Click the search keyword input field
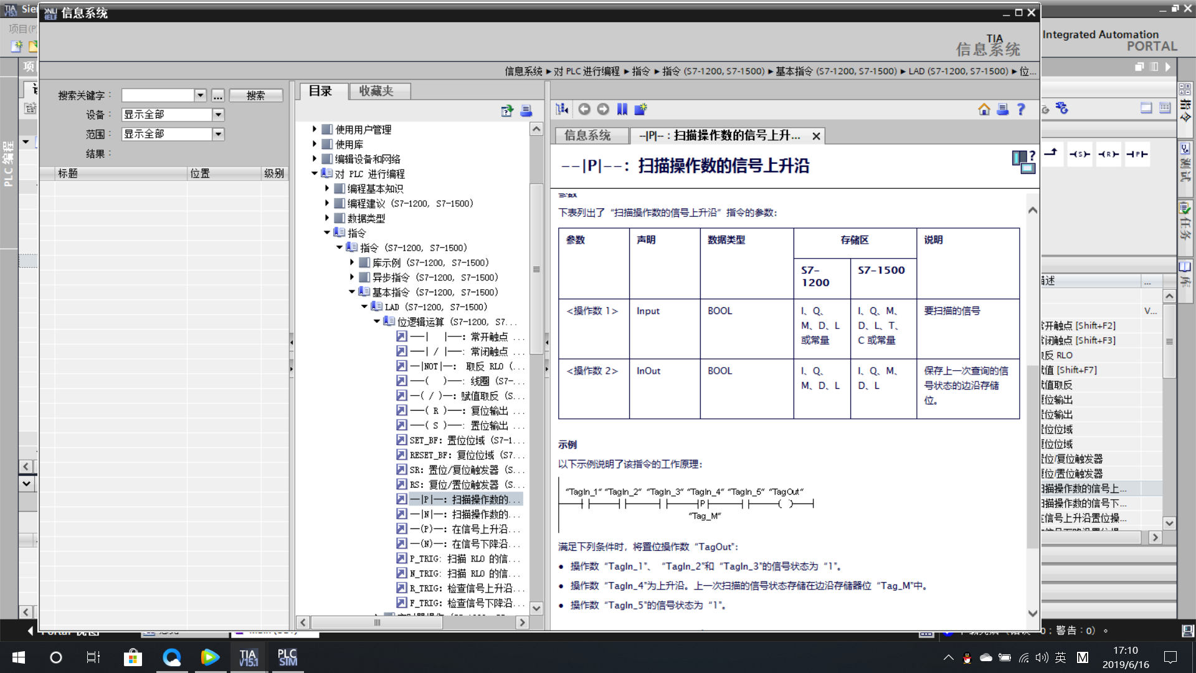 [158, 95]
